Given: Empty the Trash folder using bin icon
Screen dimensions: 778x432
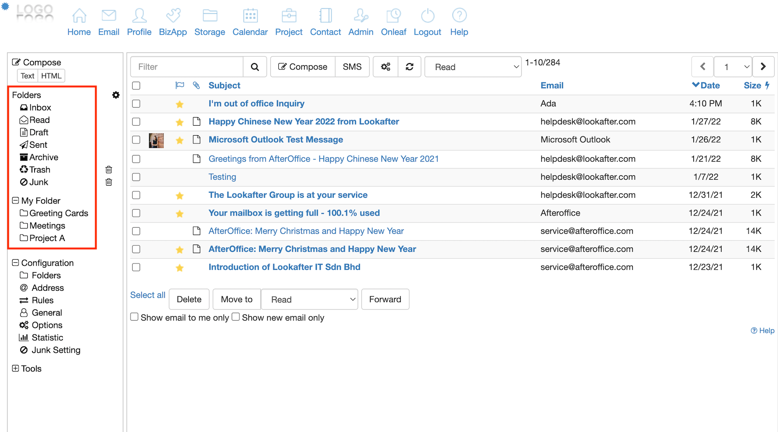Looking at the screenshot, I should (109, 170).
